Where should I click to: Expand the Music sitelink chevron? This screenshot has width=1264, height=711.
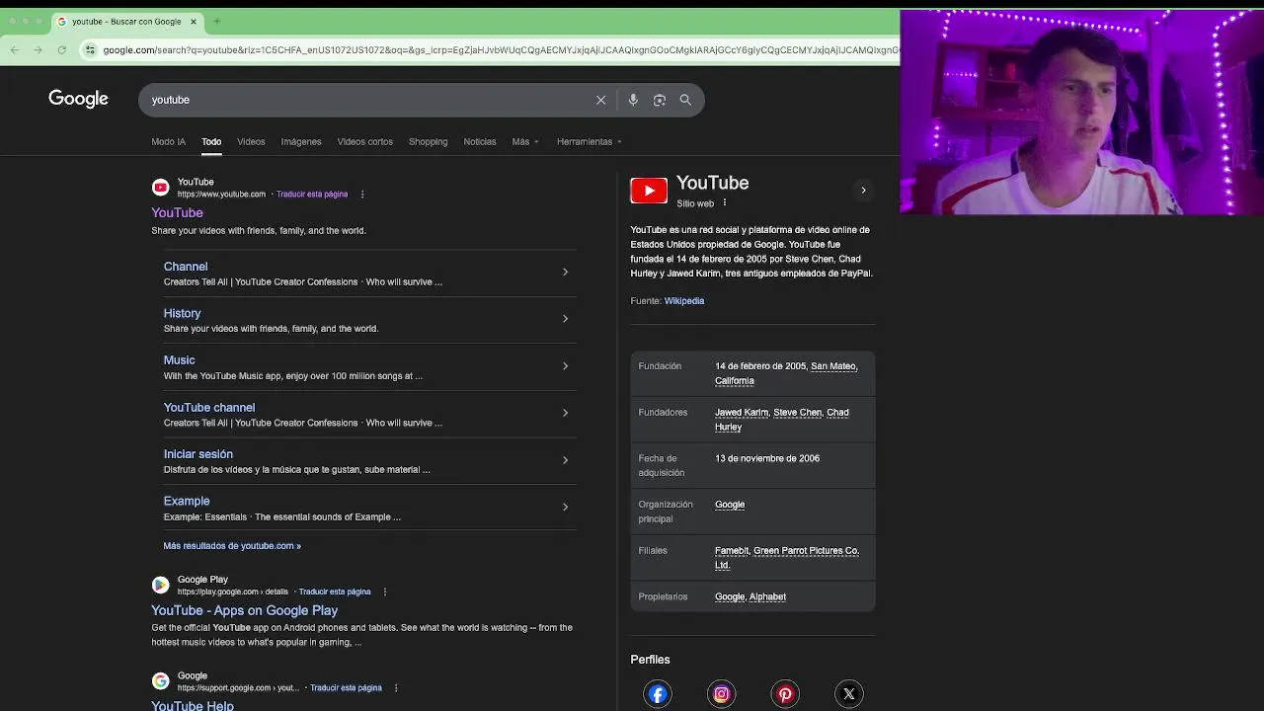click(x=565, y=366)
